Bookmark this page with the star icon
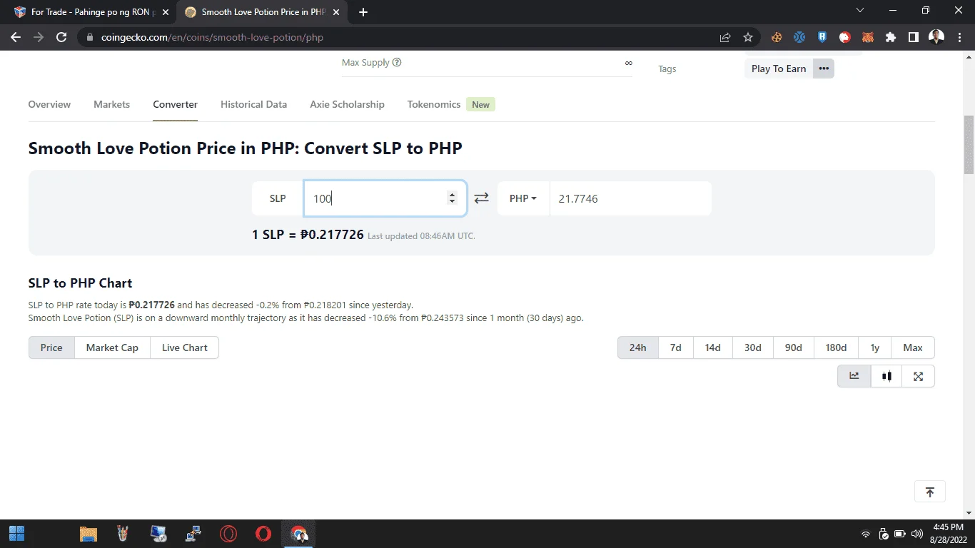The image size is (975, 548). (748, 37)
